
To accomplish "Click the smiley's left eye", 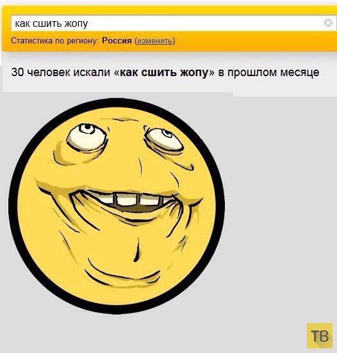I will tap(86, 137).
